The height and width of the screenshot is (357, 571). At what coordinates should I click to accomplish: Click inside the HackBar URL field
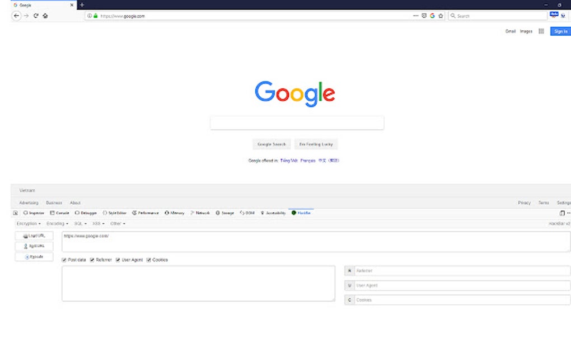tap(224, 237)
